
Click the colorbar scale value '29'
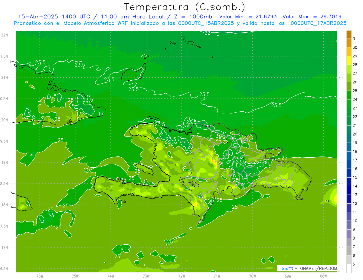point(355,56)
